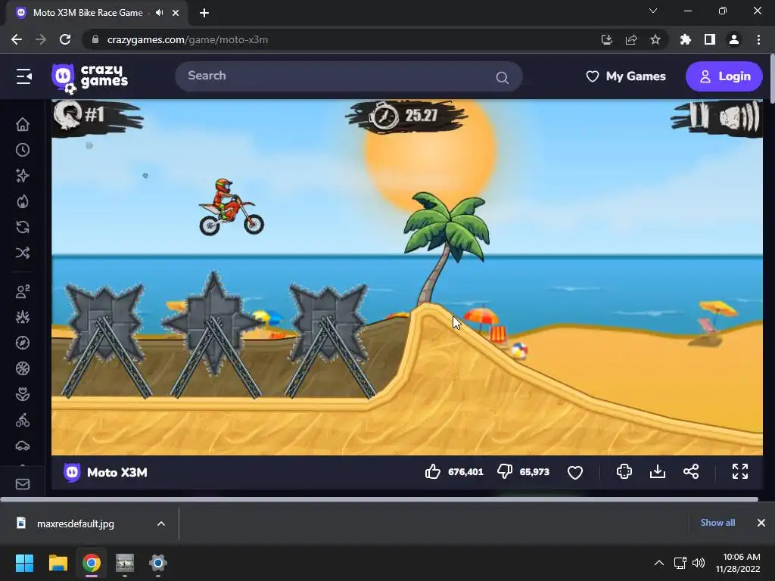This screenshot has height=581, width=775.
Task: Collapse the CrazyGames sidebar menu
Action: [23, 76]
